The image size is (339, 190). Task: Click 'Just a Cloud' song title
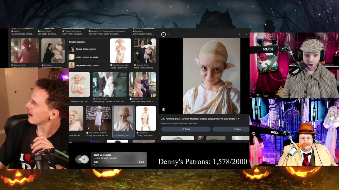pyautogui.click(x=102, y=155)
